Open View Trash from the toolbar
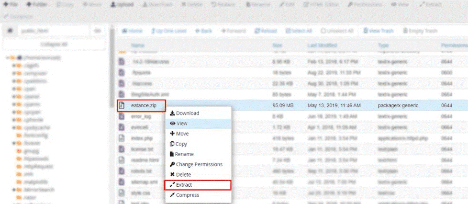Viewport: 468px width, 204px height. click(x=378, y=31)
